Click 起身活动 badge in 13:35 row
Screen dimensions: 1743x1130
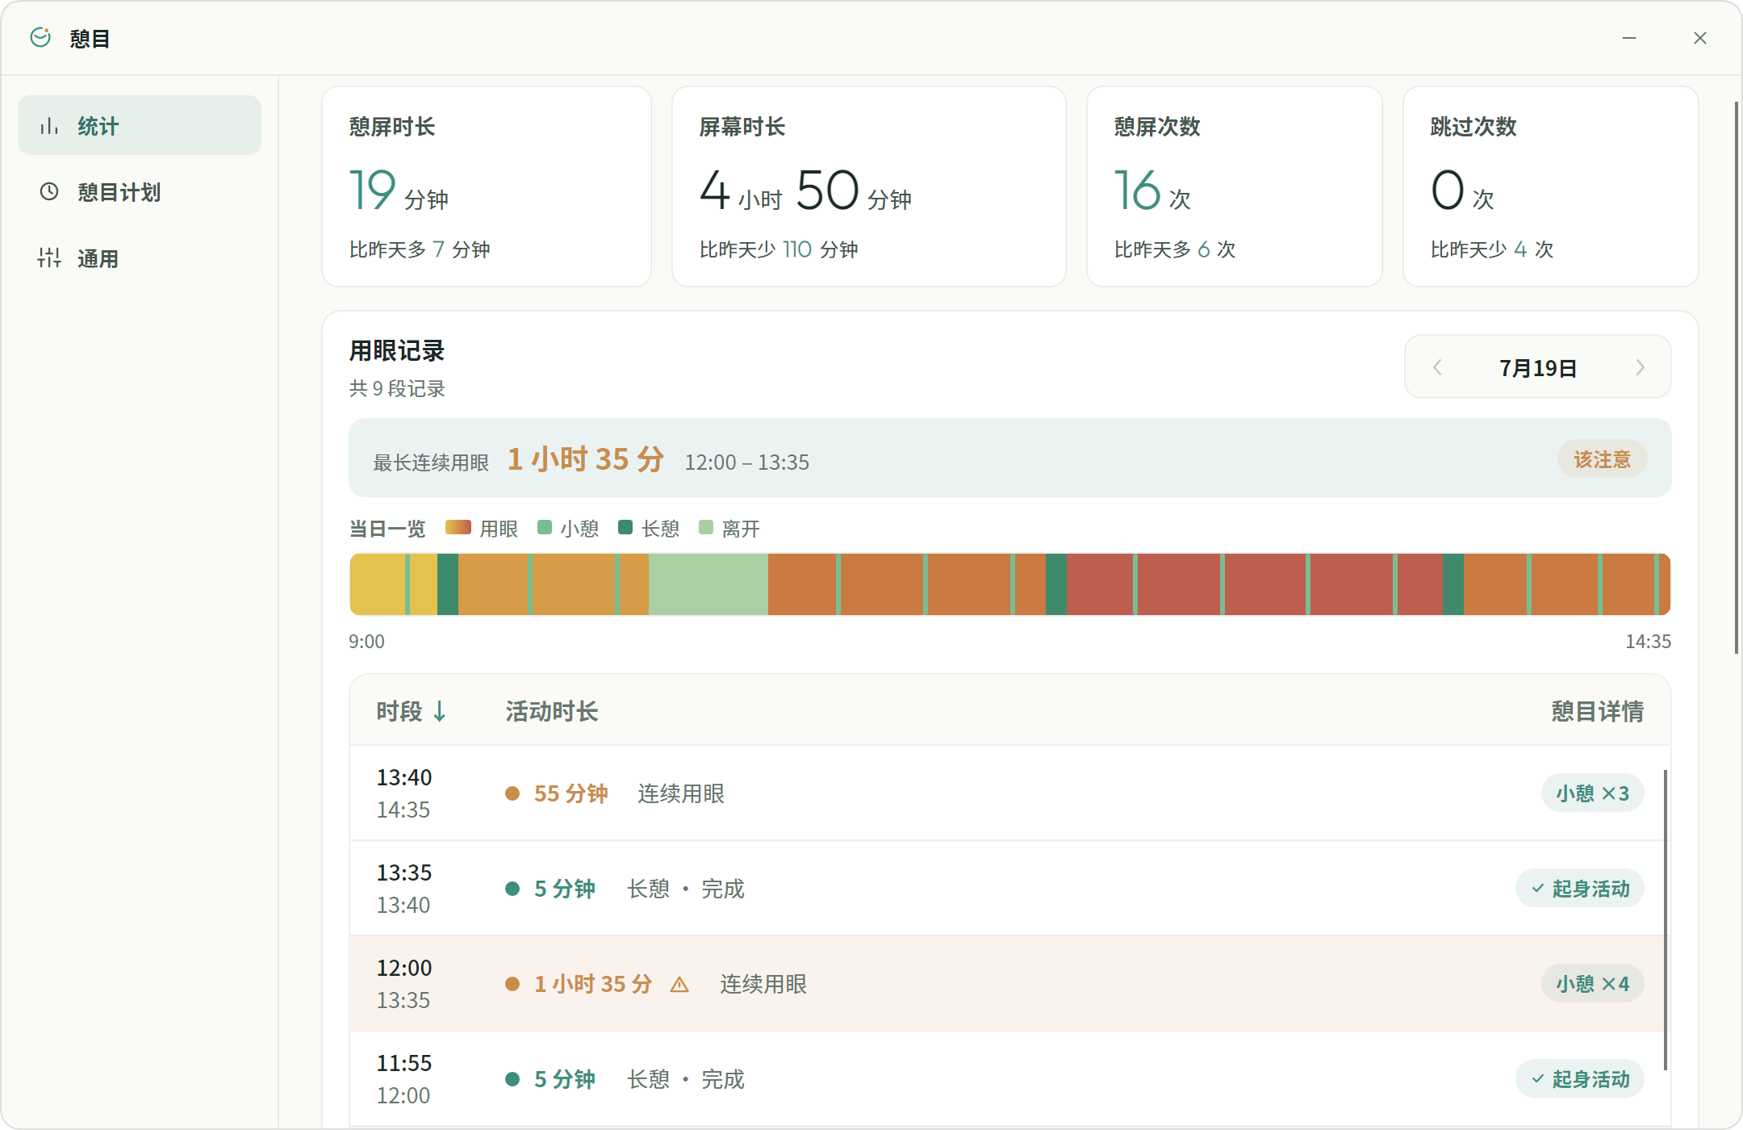[x=1580, y=889]
